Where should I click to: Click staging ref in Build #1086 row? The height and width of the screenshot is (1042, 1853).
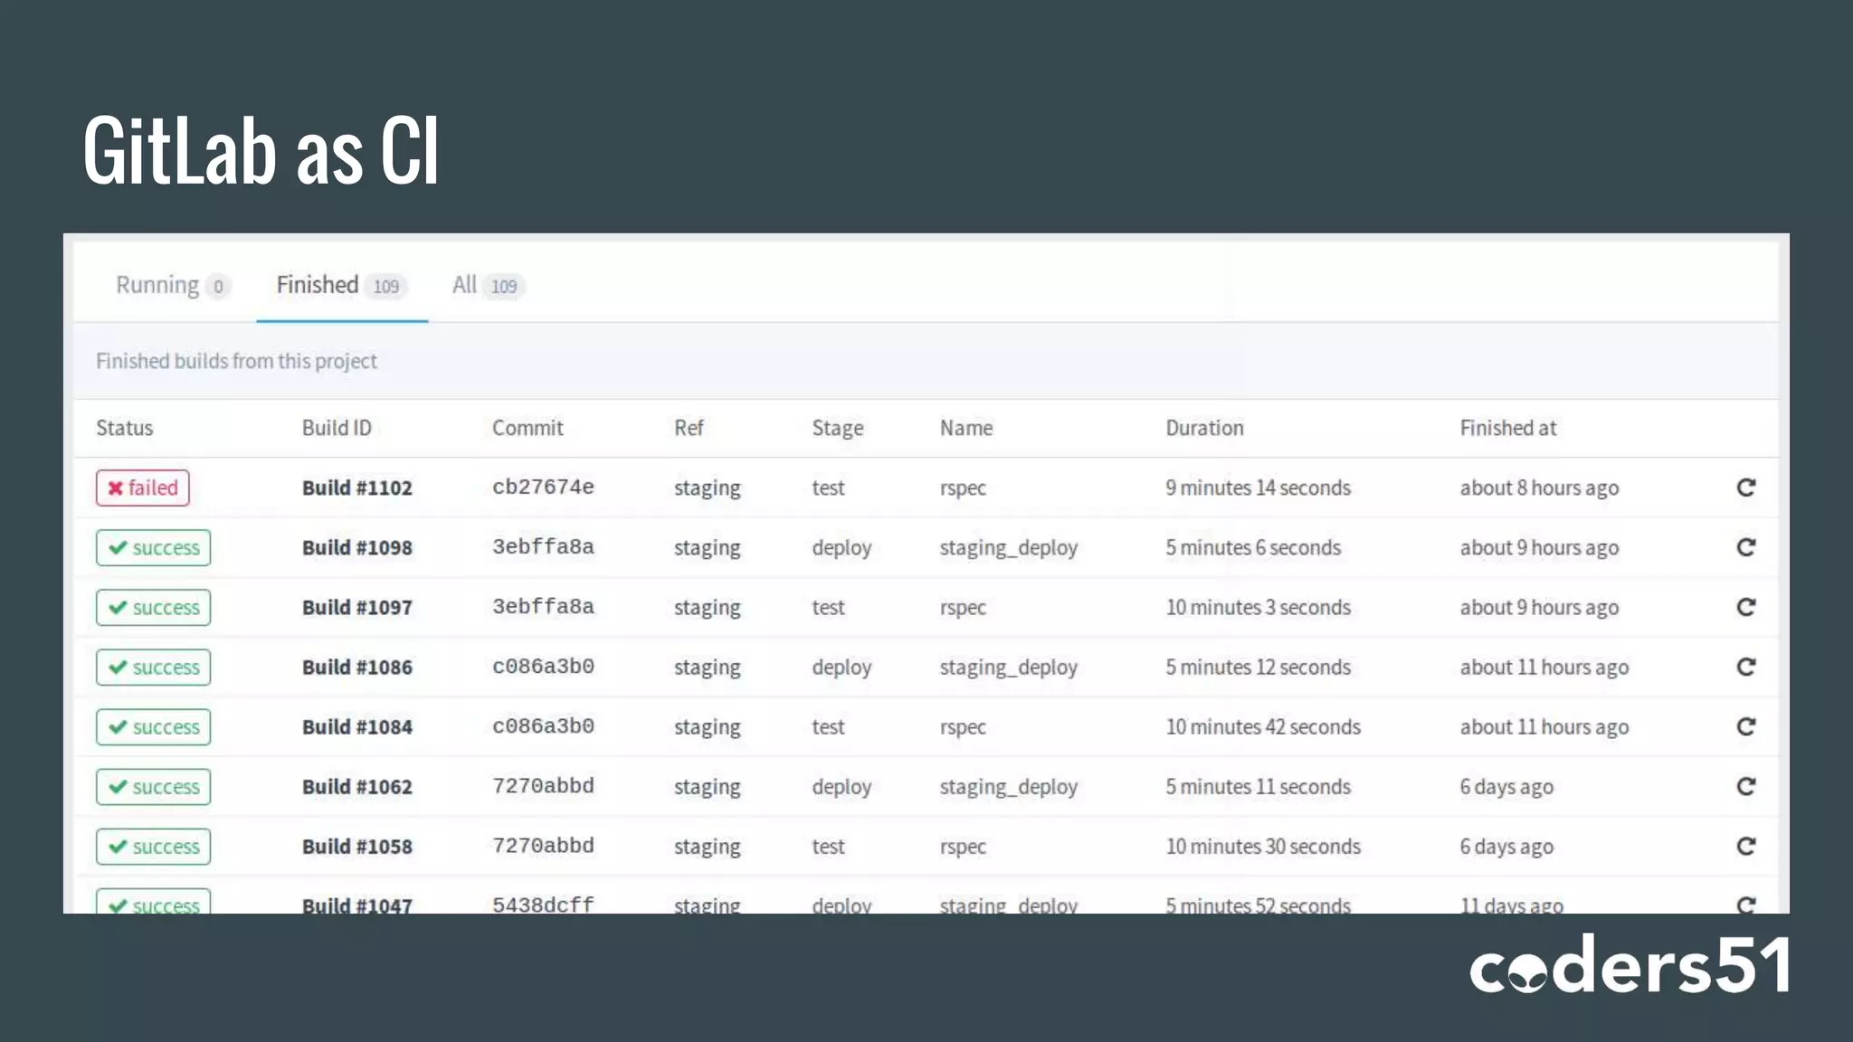(707, 668)
